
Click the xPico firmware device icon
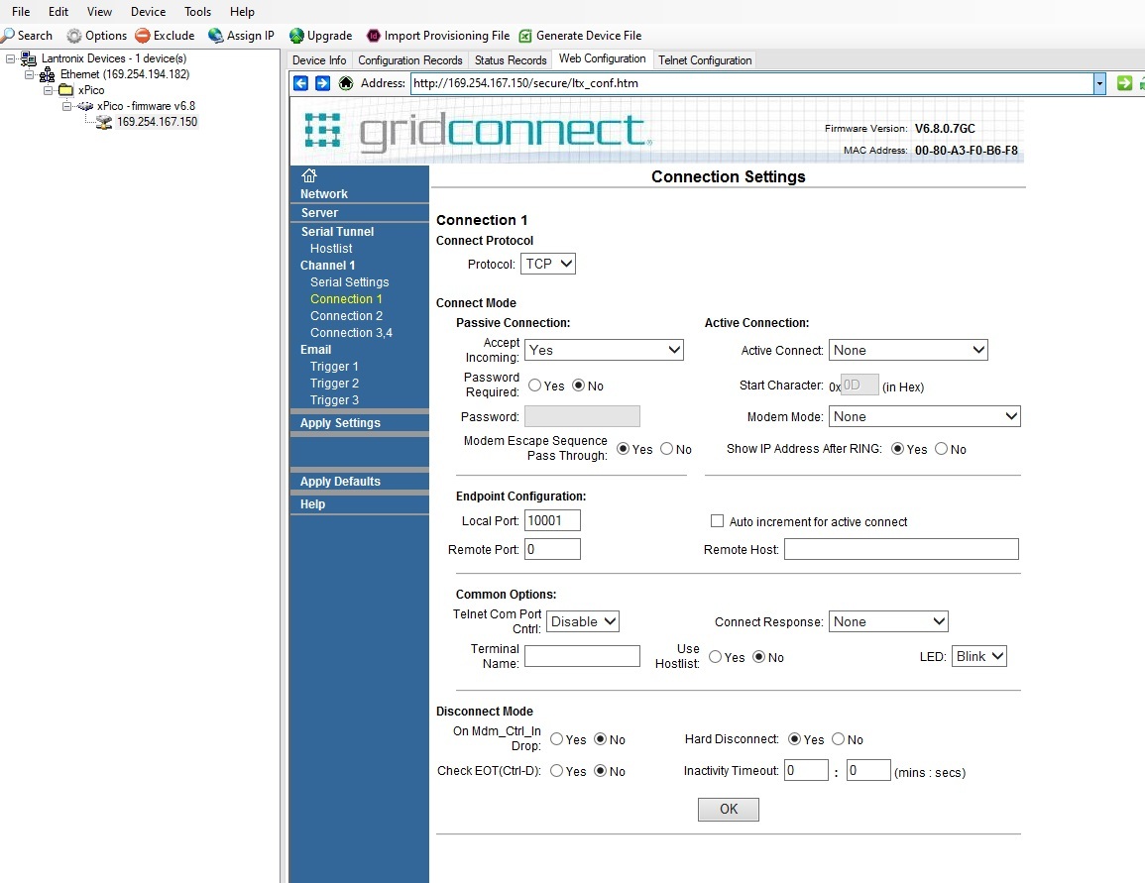tap(84, 106)
